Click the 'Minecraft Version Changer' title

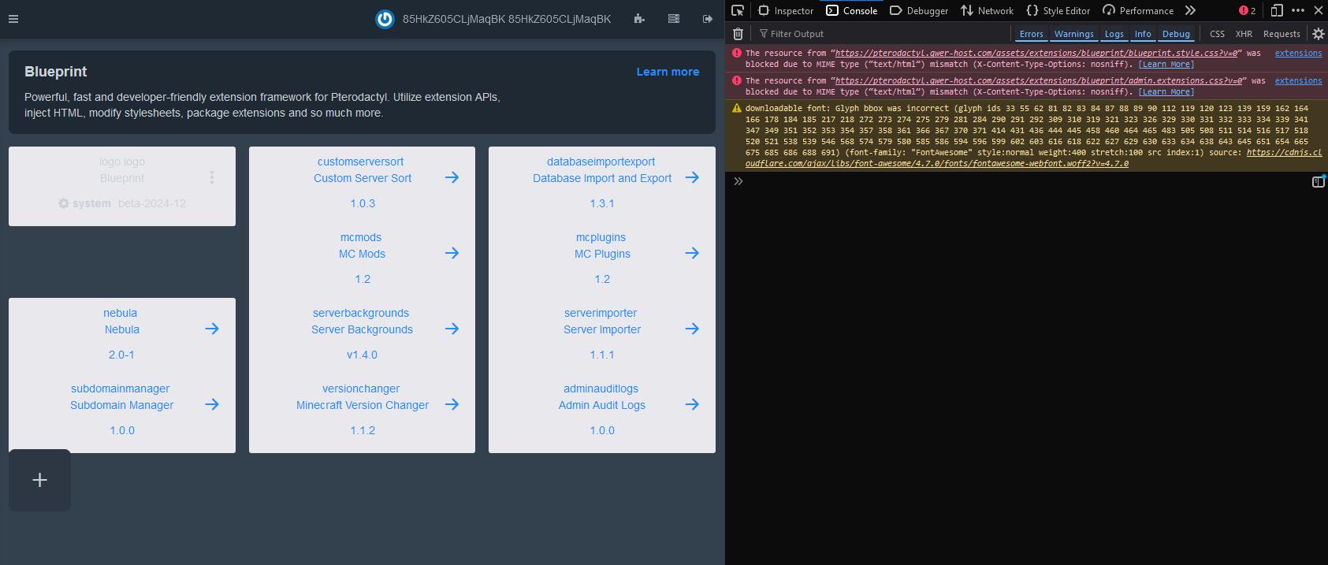point(363,405)
